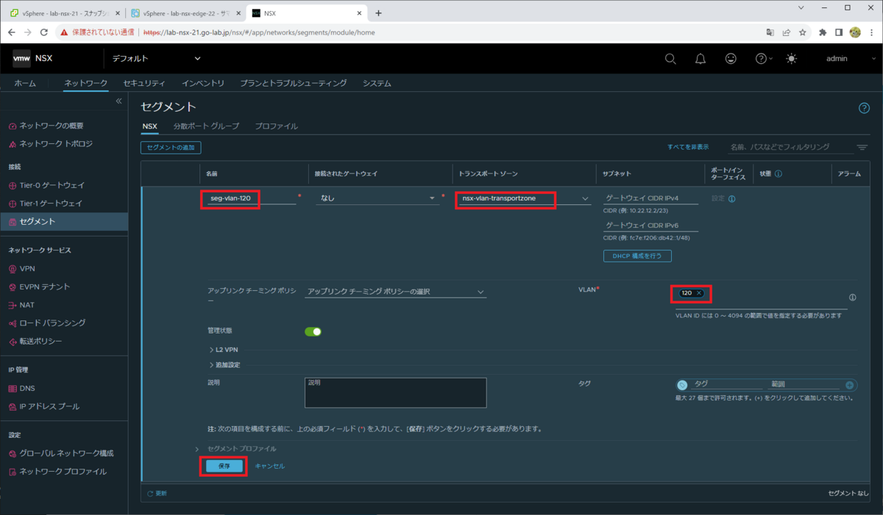Click the すべてを非表示 link

(x=688, y=147)
